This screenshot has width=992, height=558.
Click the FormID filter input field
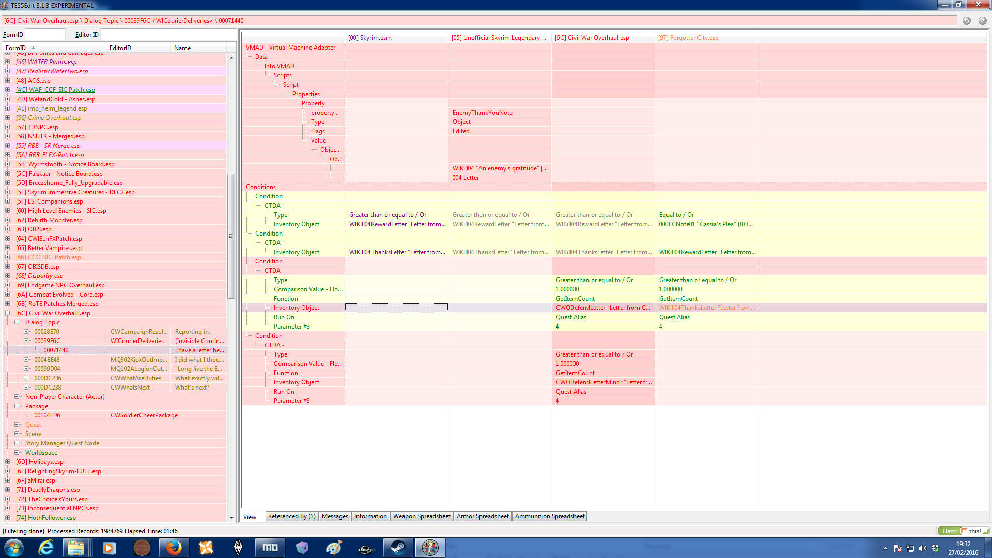coord(45,35)
